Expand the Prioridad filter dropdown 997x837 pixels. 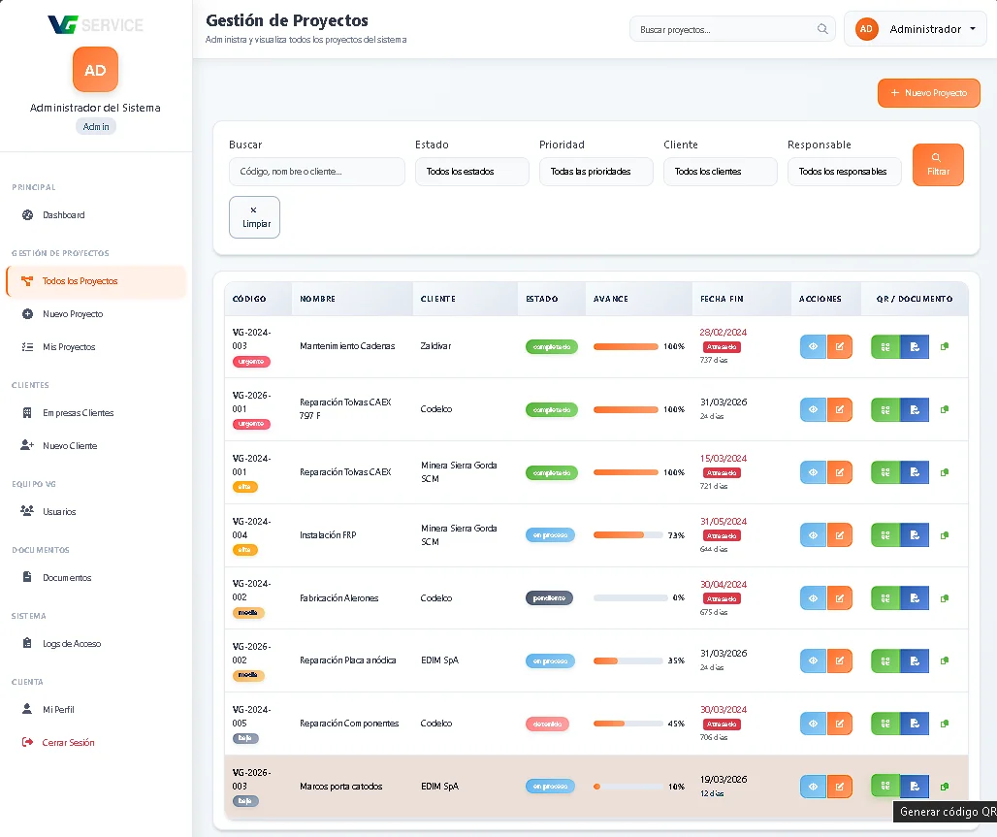click(x=595, y=172)
